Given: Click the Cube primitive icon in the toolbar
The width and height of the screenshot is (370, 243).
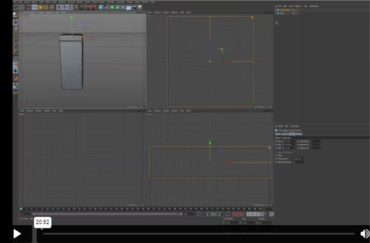Looking at the screenshot, I should [x=102, y=7].
